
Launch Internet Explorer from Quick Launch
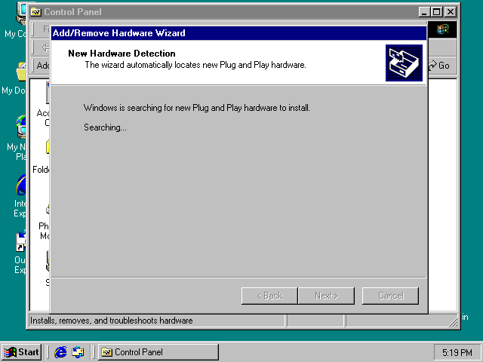click(60, 352)
